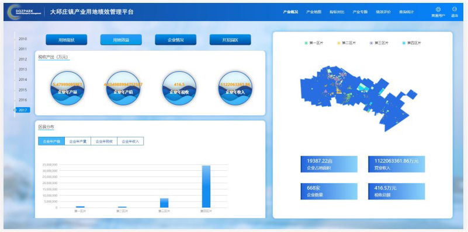The width and height of the screenshot is (468, 232).
Task: Toggle 第一区片 legend marker
Action: [306, 43]
